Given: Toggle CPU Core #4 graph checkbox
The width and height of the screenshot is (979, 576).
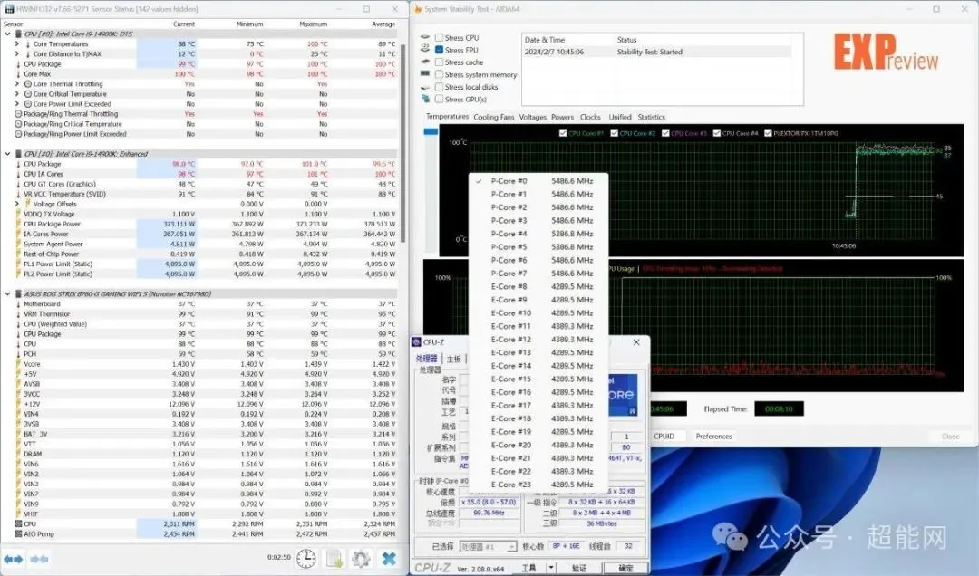Looking at the screenshot, I should 716,133.
